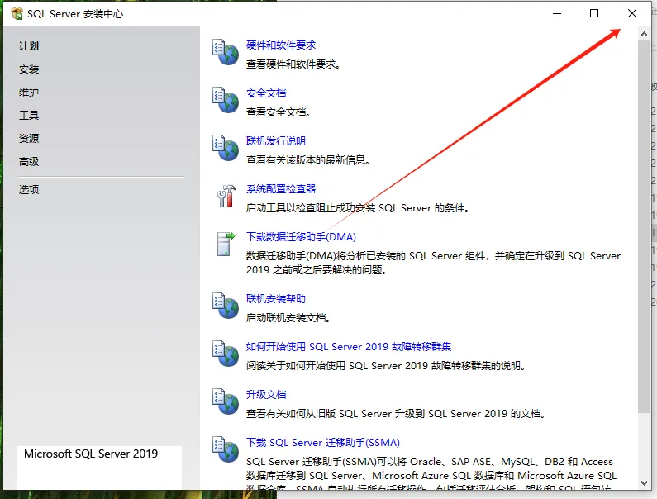657x499 pixels.
Task: Open the 联机发行说明 link
Action: click(276, 140)
